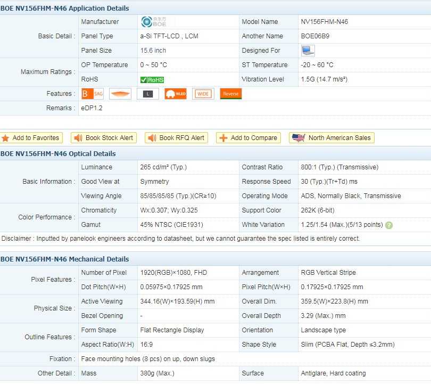Click the overall depth value 3.29 (Max.) mm
The image size is (431, 384).
324,316
